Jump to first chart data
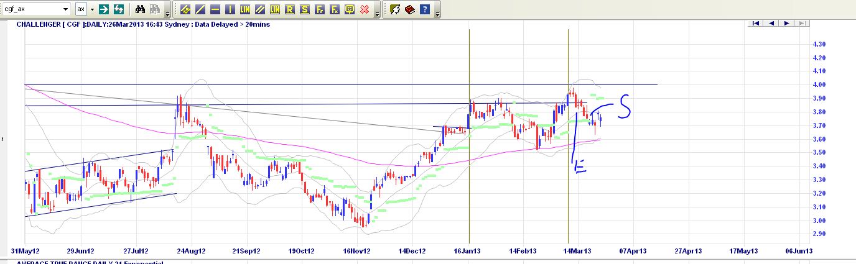The image size is (856, 264). [755, 23]
